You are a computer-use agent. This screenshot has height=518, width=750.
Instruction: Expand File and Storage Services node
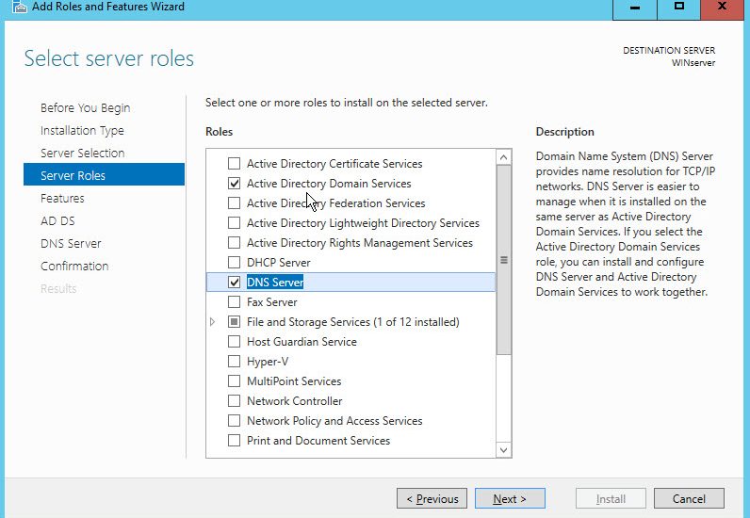(x=213, y=322)
